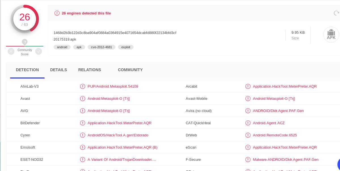Click the BitDefender detection alert icon
Viewport: 340px width, 171px height.
[x=83, y=123]
